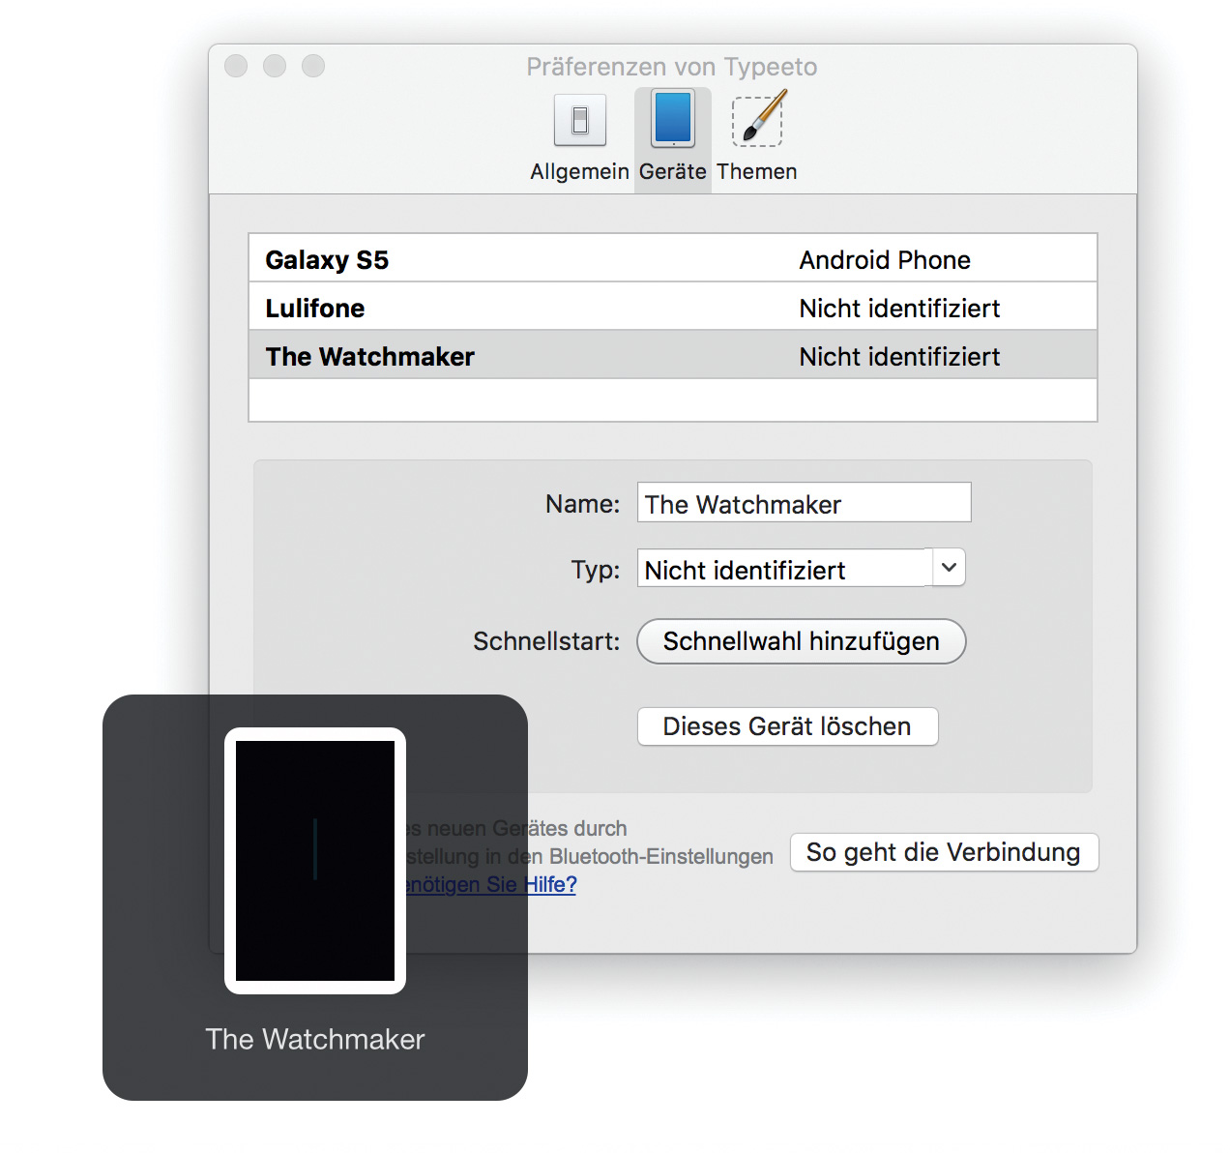Click the phone image in dark overlay
Image resolution: width=1230 pixels, height=1153 pixels.
point(315,860)
